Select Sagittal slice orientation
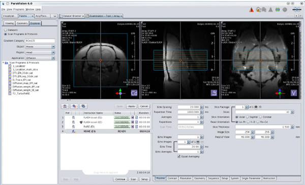Image resolution: width=305 pixels, height=185 pixels. coord(247,117)
